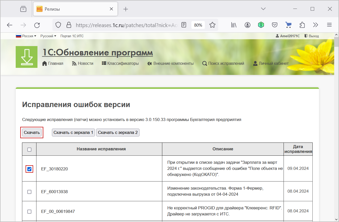Image resolution: width=339 pixels, height=222 pixels.
Task: Go back to previous page
Action: pos(10,25)
